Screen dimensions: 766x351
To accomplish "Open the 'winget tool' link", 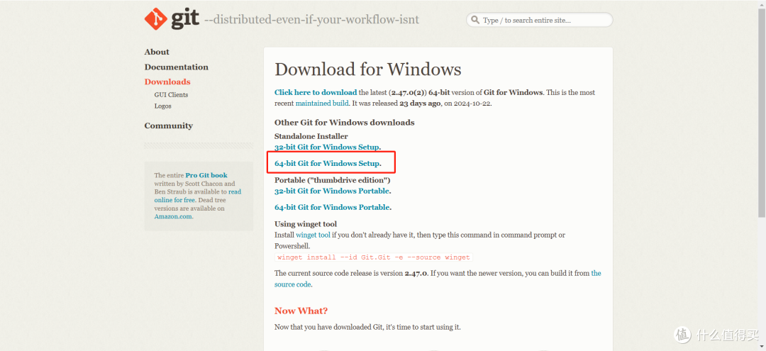I will point(313,235).
